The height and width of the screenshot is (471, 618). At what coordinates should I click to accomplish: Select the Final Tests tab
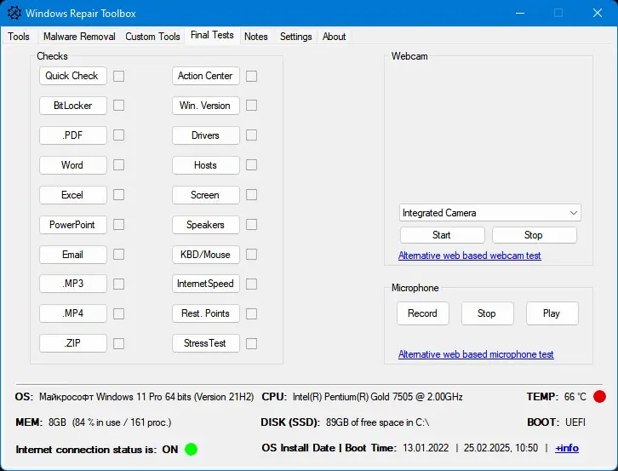[212, 35]
